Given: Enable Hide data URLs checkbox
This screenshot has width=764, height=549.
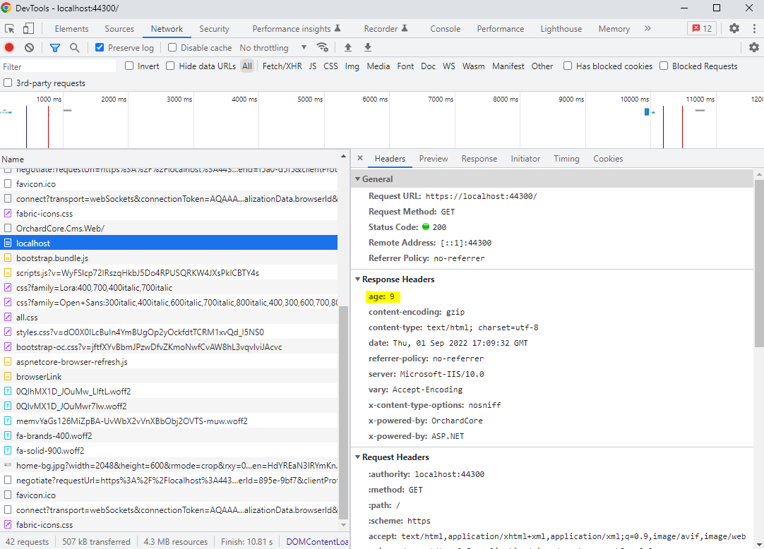Looking at the screenshot, I should [x=170, y=66].
